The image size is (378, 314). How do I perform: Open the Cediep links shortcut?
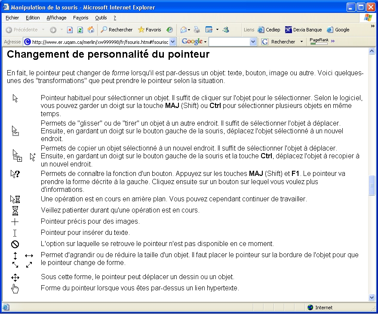click(x=269, y=30)
